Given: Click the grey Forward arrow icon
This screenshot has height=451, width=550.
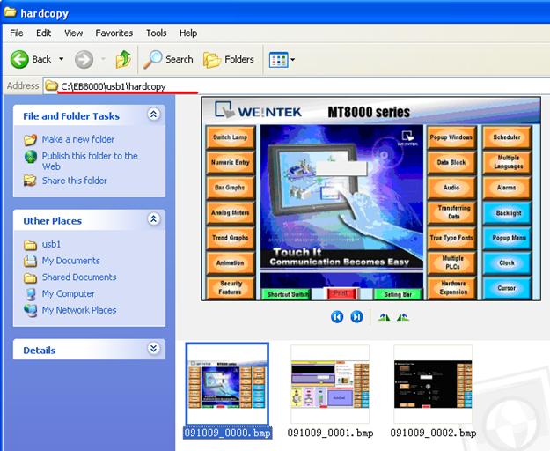Looking at the screenshot, I should point(84,59).
